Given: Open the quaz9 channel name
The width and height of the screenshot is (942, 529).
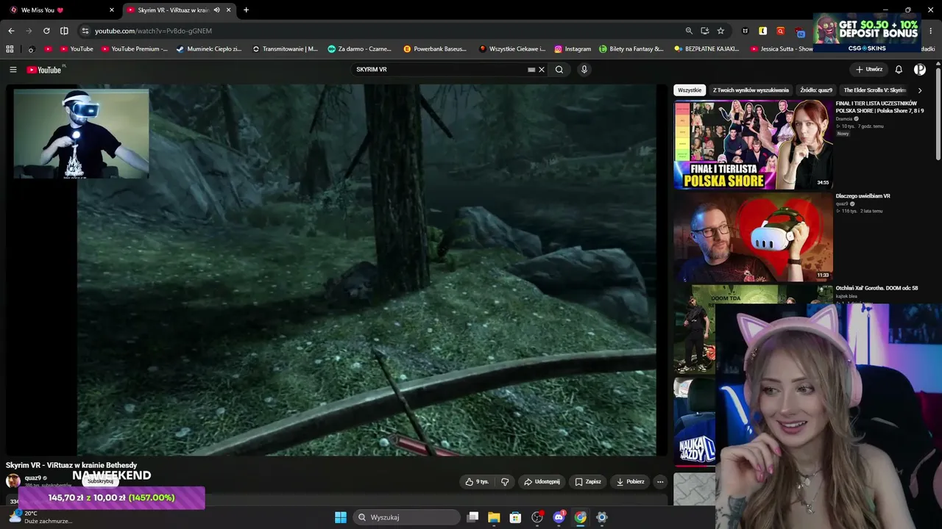Looking at the screenshot, I should [33, 478].
